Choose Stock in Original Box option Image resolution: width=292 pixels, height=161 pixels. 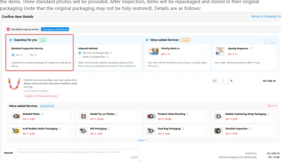point(80,57)
